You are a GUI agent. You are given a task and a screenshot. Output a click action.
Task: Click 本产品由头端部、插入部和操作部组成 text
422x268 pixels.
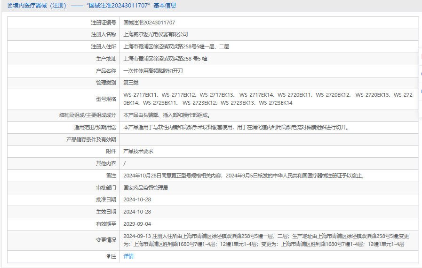[x=167, y=115]
